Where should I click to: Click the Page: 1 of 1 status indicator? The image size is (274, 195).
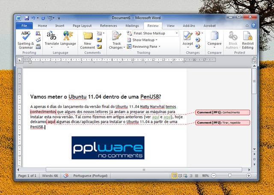tap(27, 176)
